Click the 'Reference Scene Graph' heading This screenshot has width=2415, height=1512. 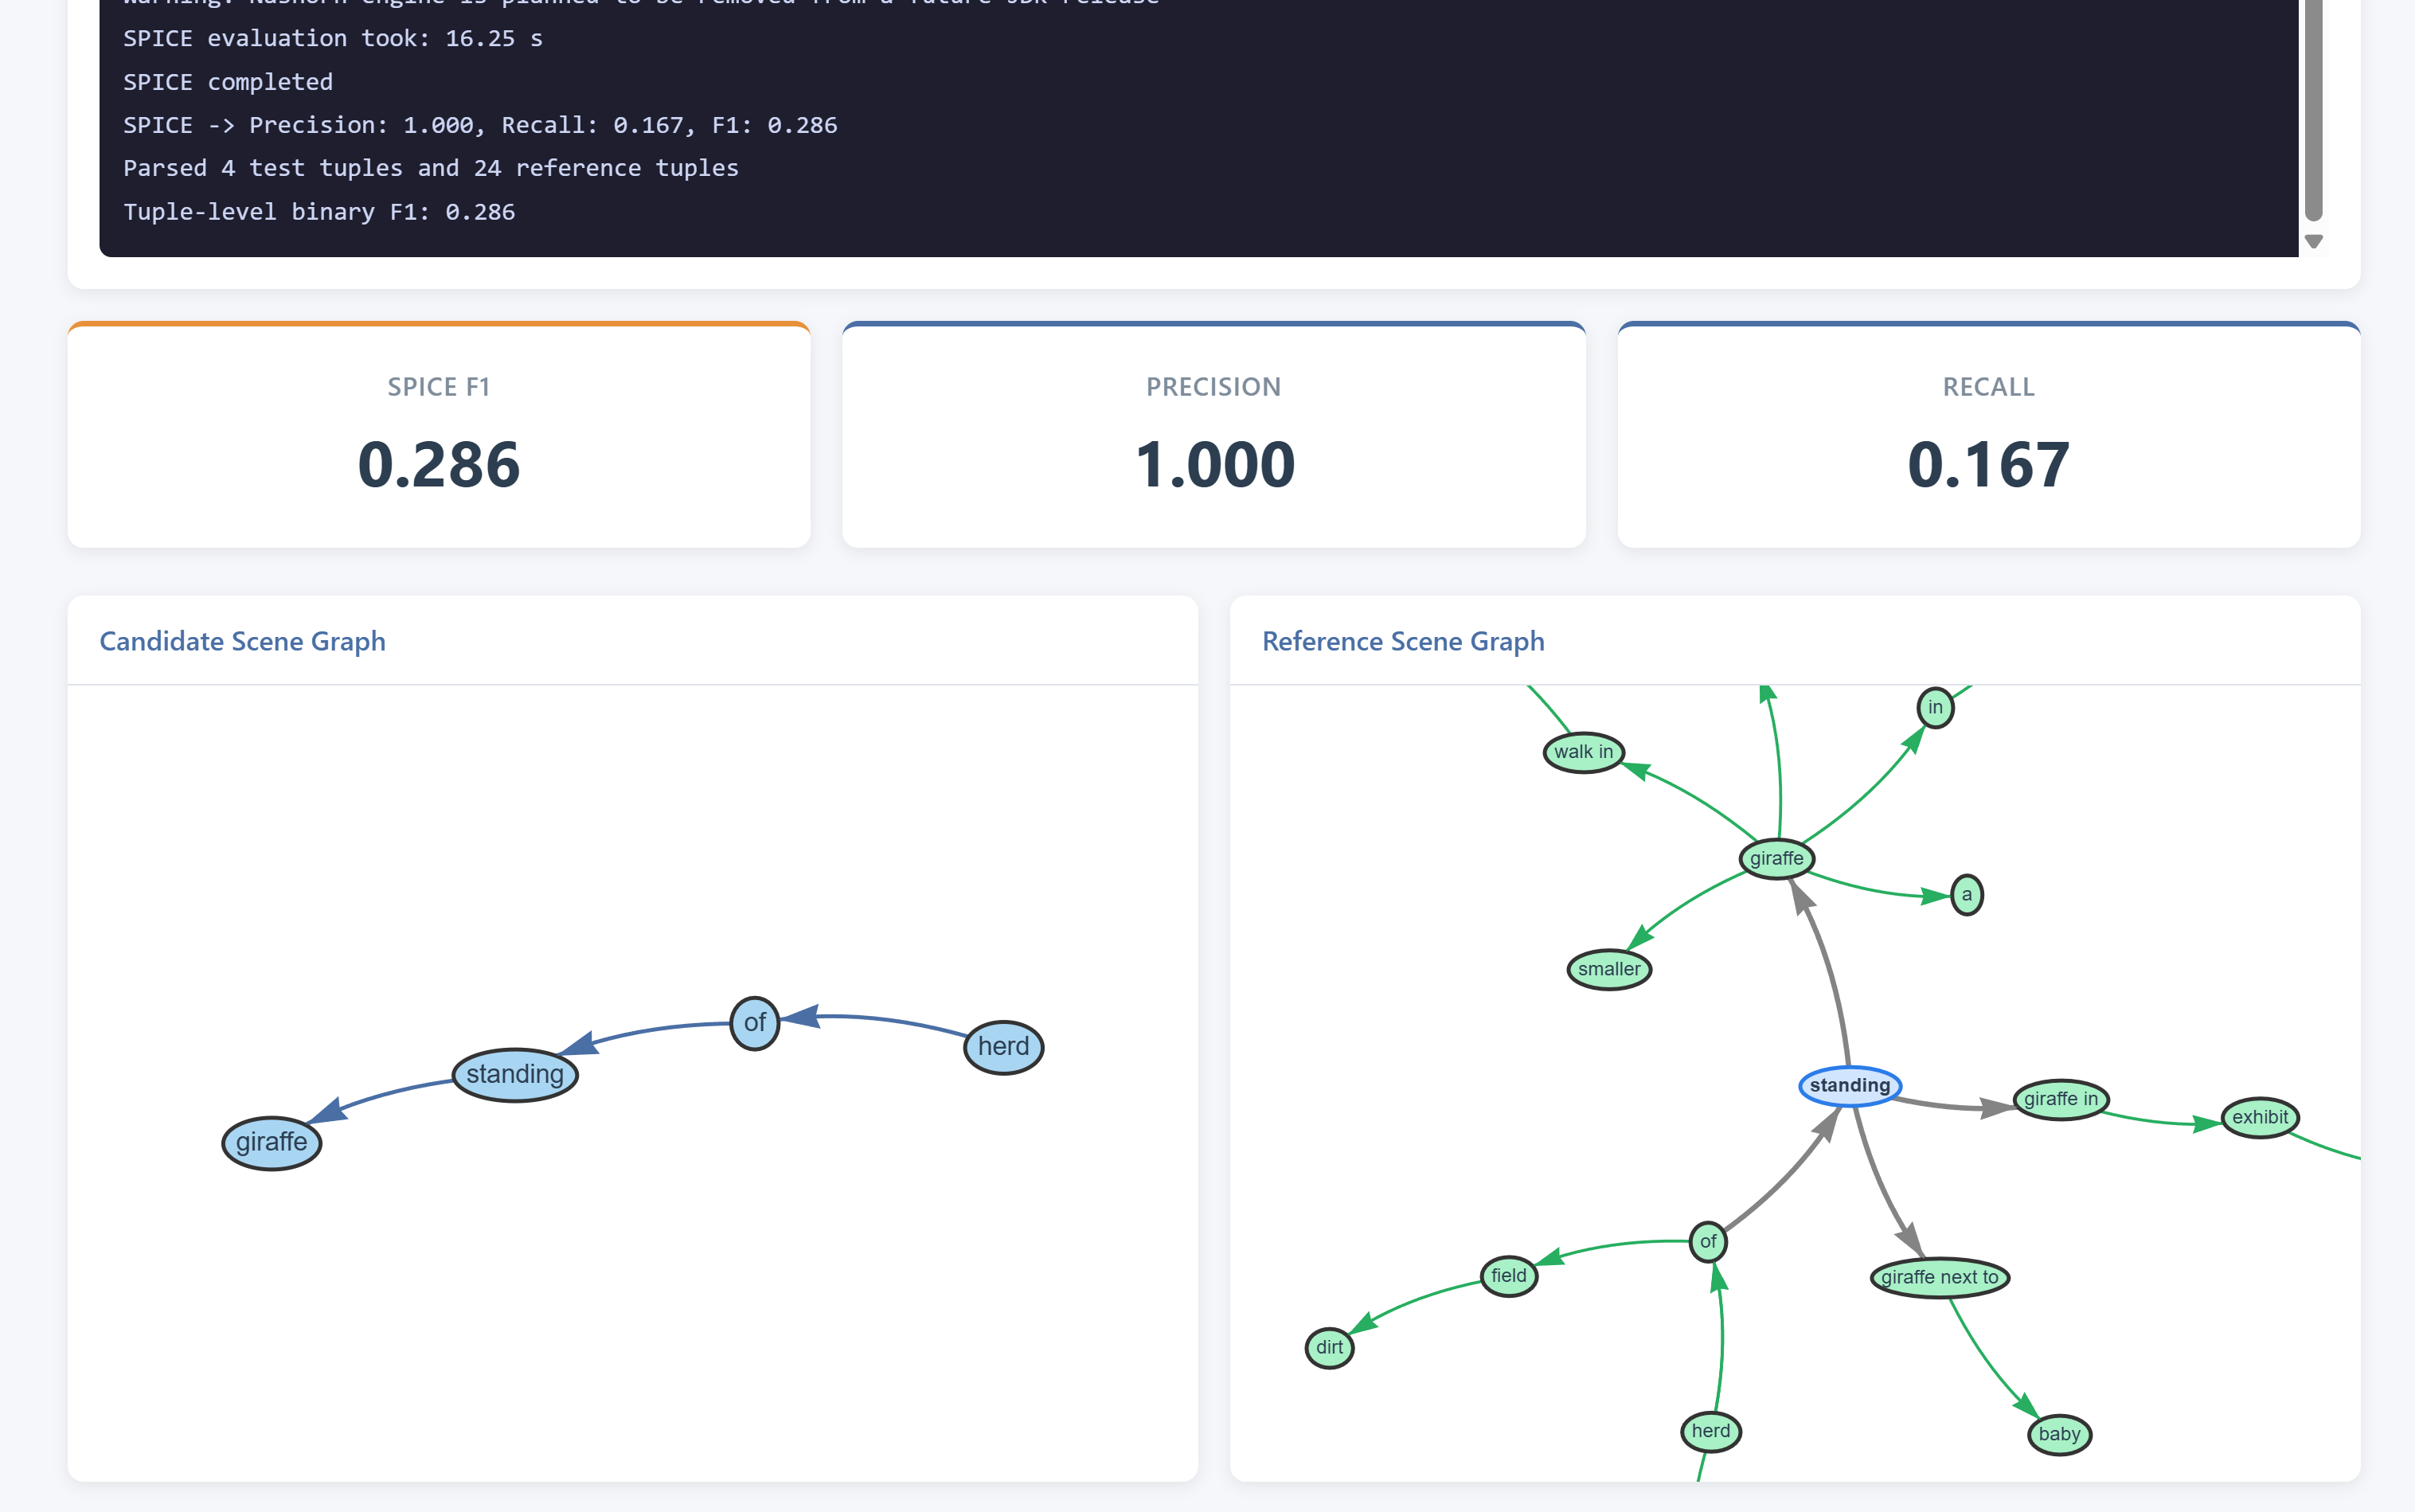pyautogui.click(x=1402, y=641)
